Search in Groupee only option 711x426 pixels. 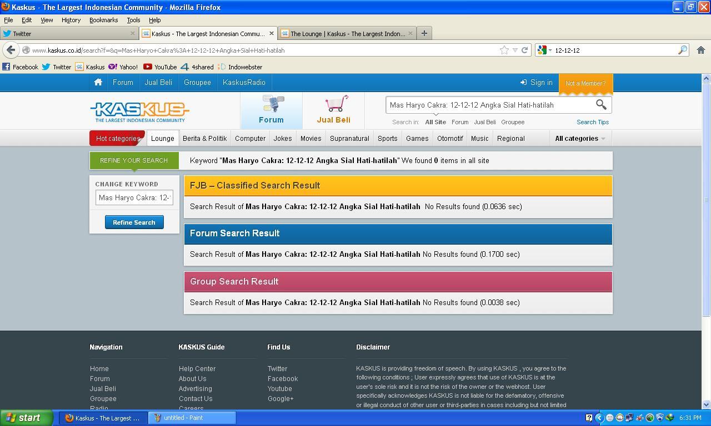click(x=513, y=122)
